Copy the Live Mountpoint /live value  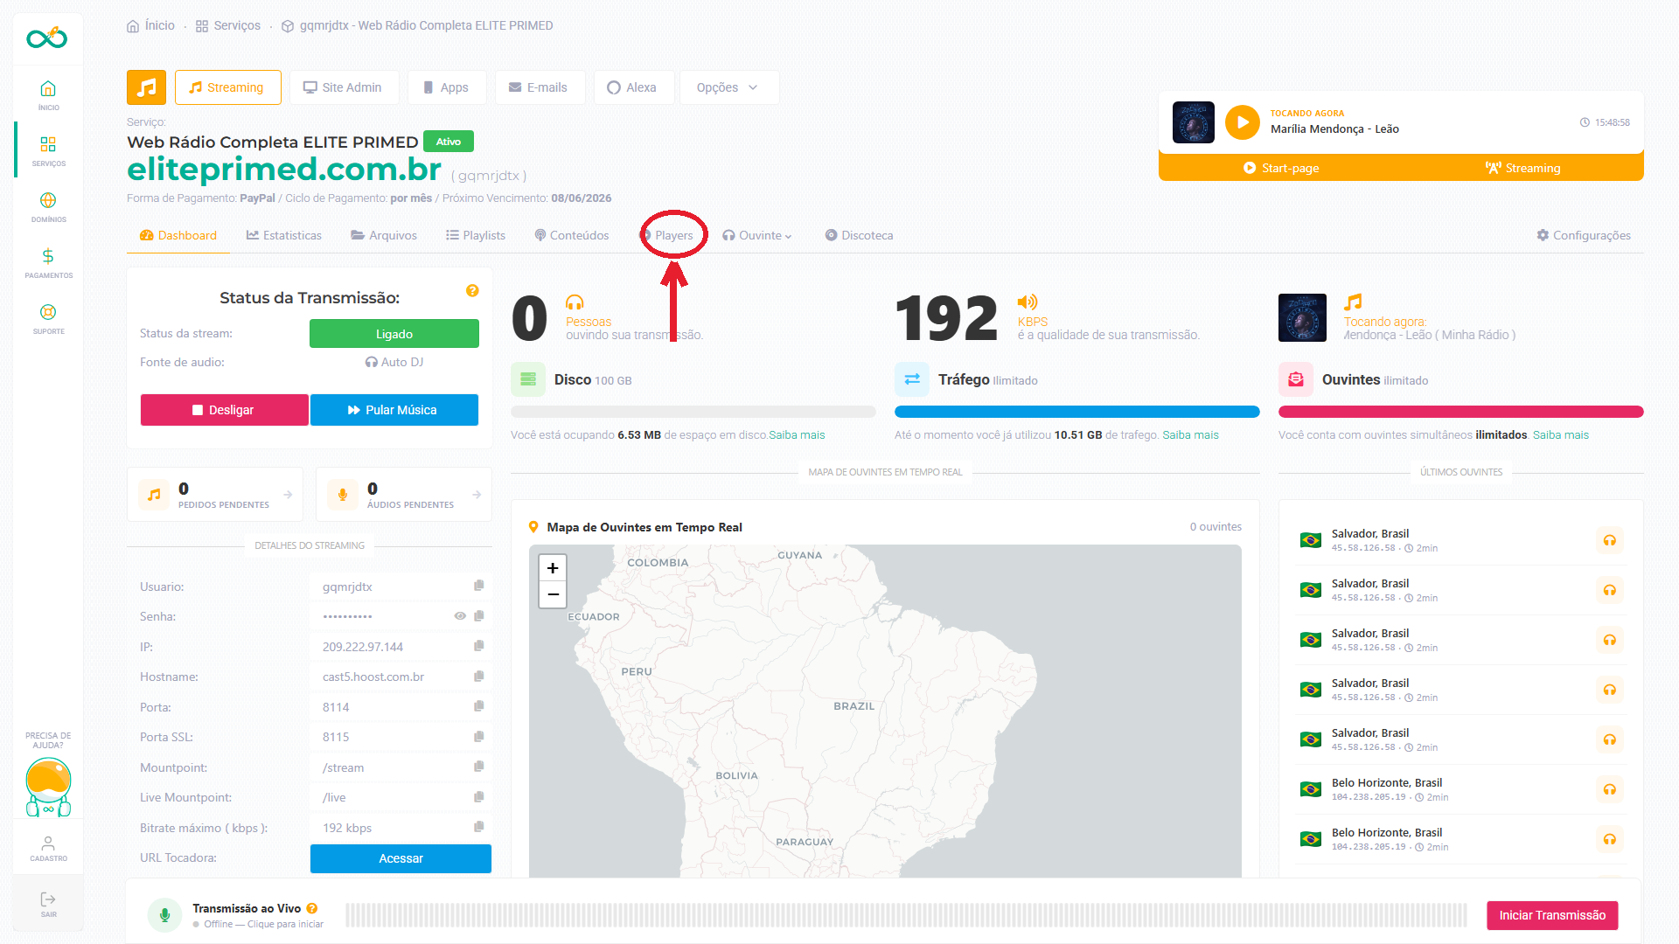coord(479,797)
